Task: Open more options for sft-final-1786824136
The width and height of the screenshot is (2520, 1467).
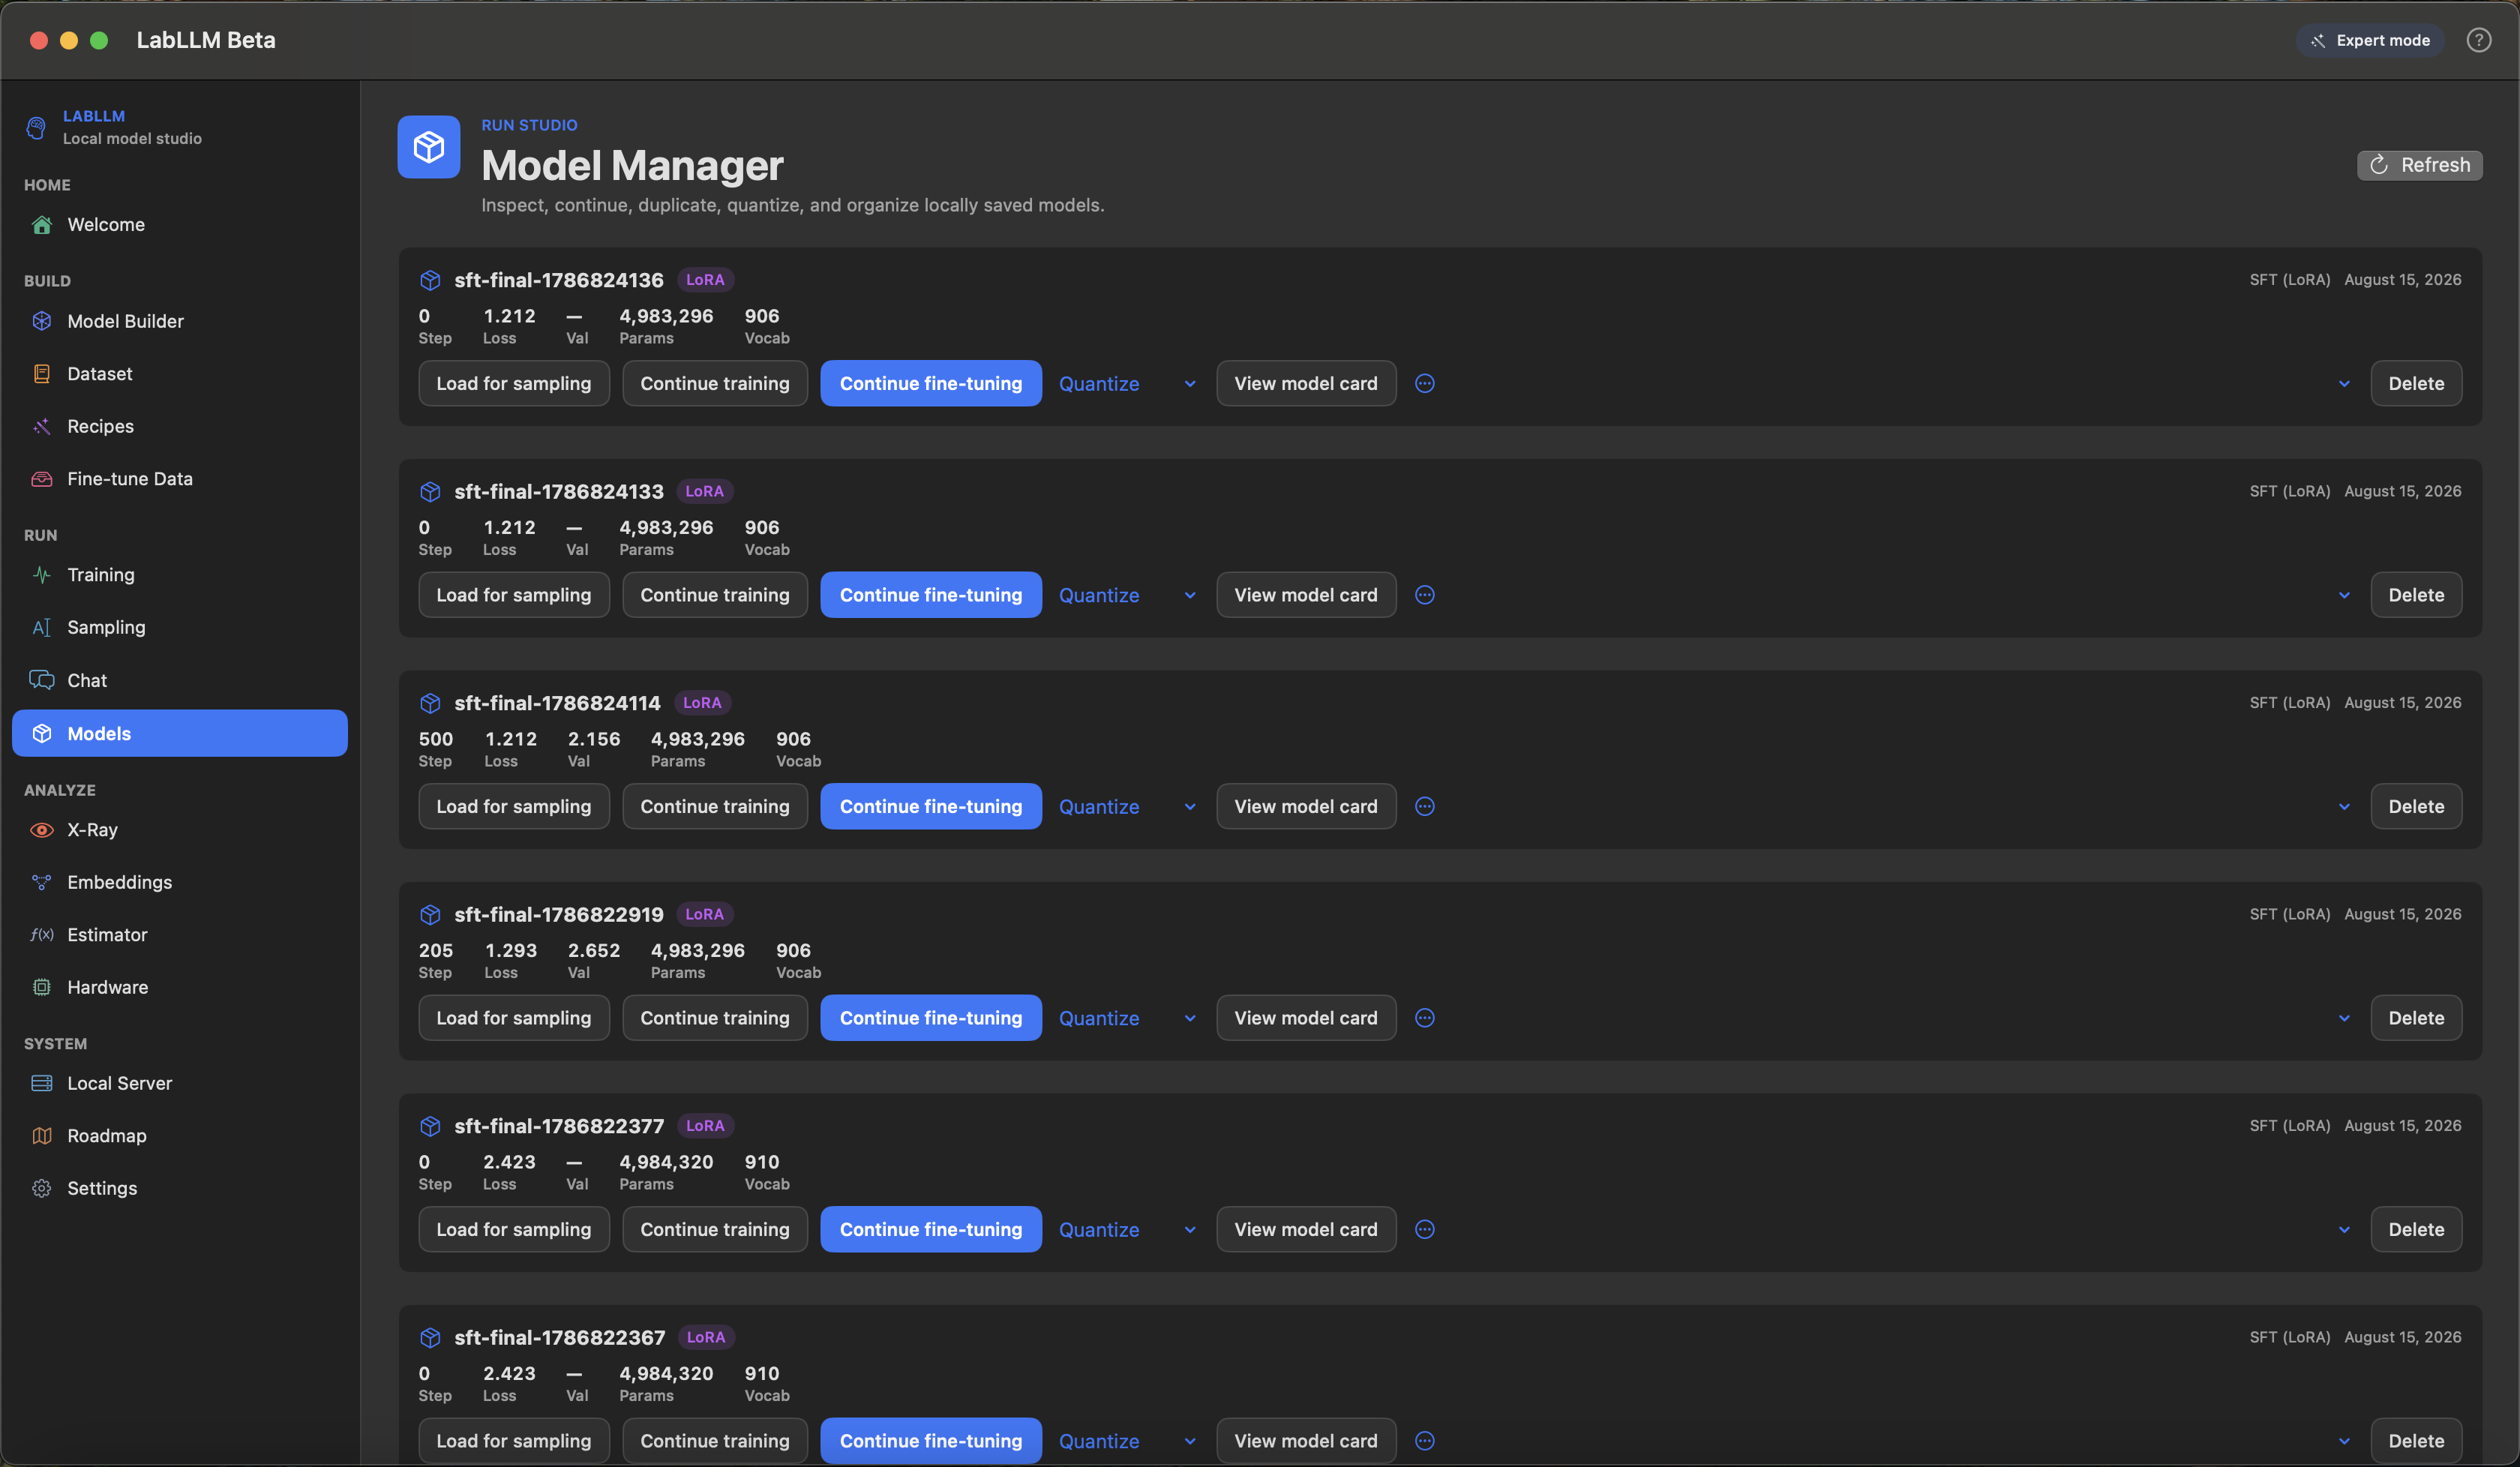Action: click(x=1425, y=383)
